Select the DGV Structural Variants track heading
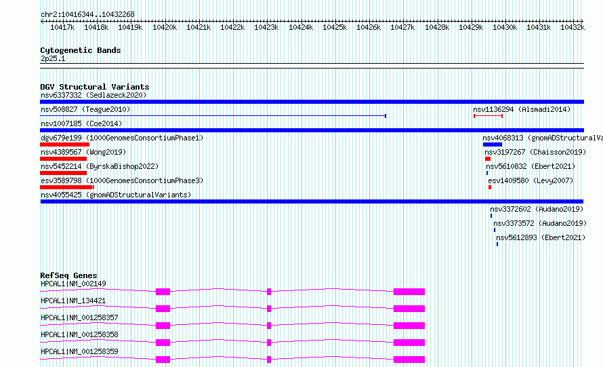The width and height of the screenshot is (603, 367). pos(95,87)
